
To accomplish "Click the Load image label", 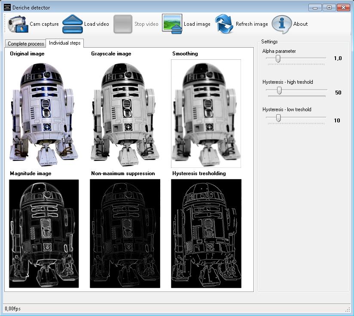I will coord(197,24).
